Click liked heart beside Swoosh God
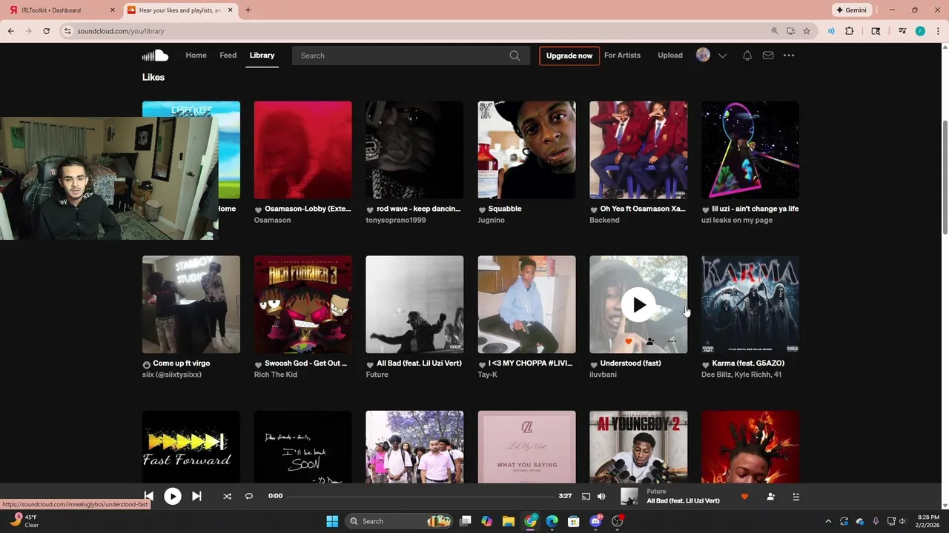 [258, 364]
